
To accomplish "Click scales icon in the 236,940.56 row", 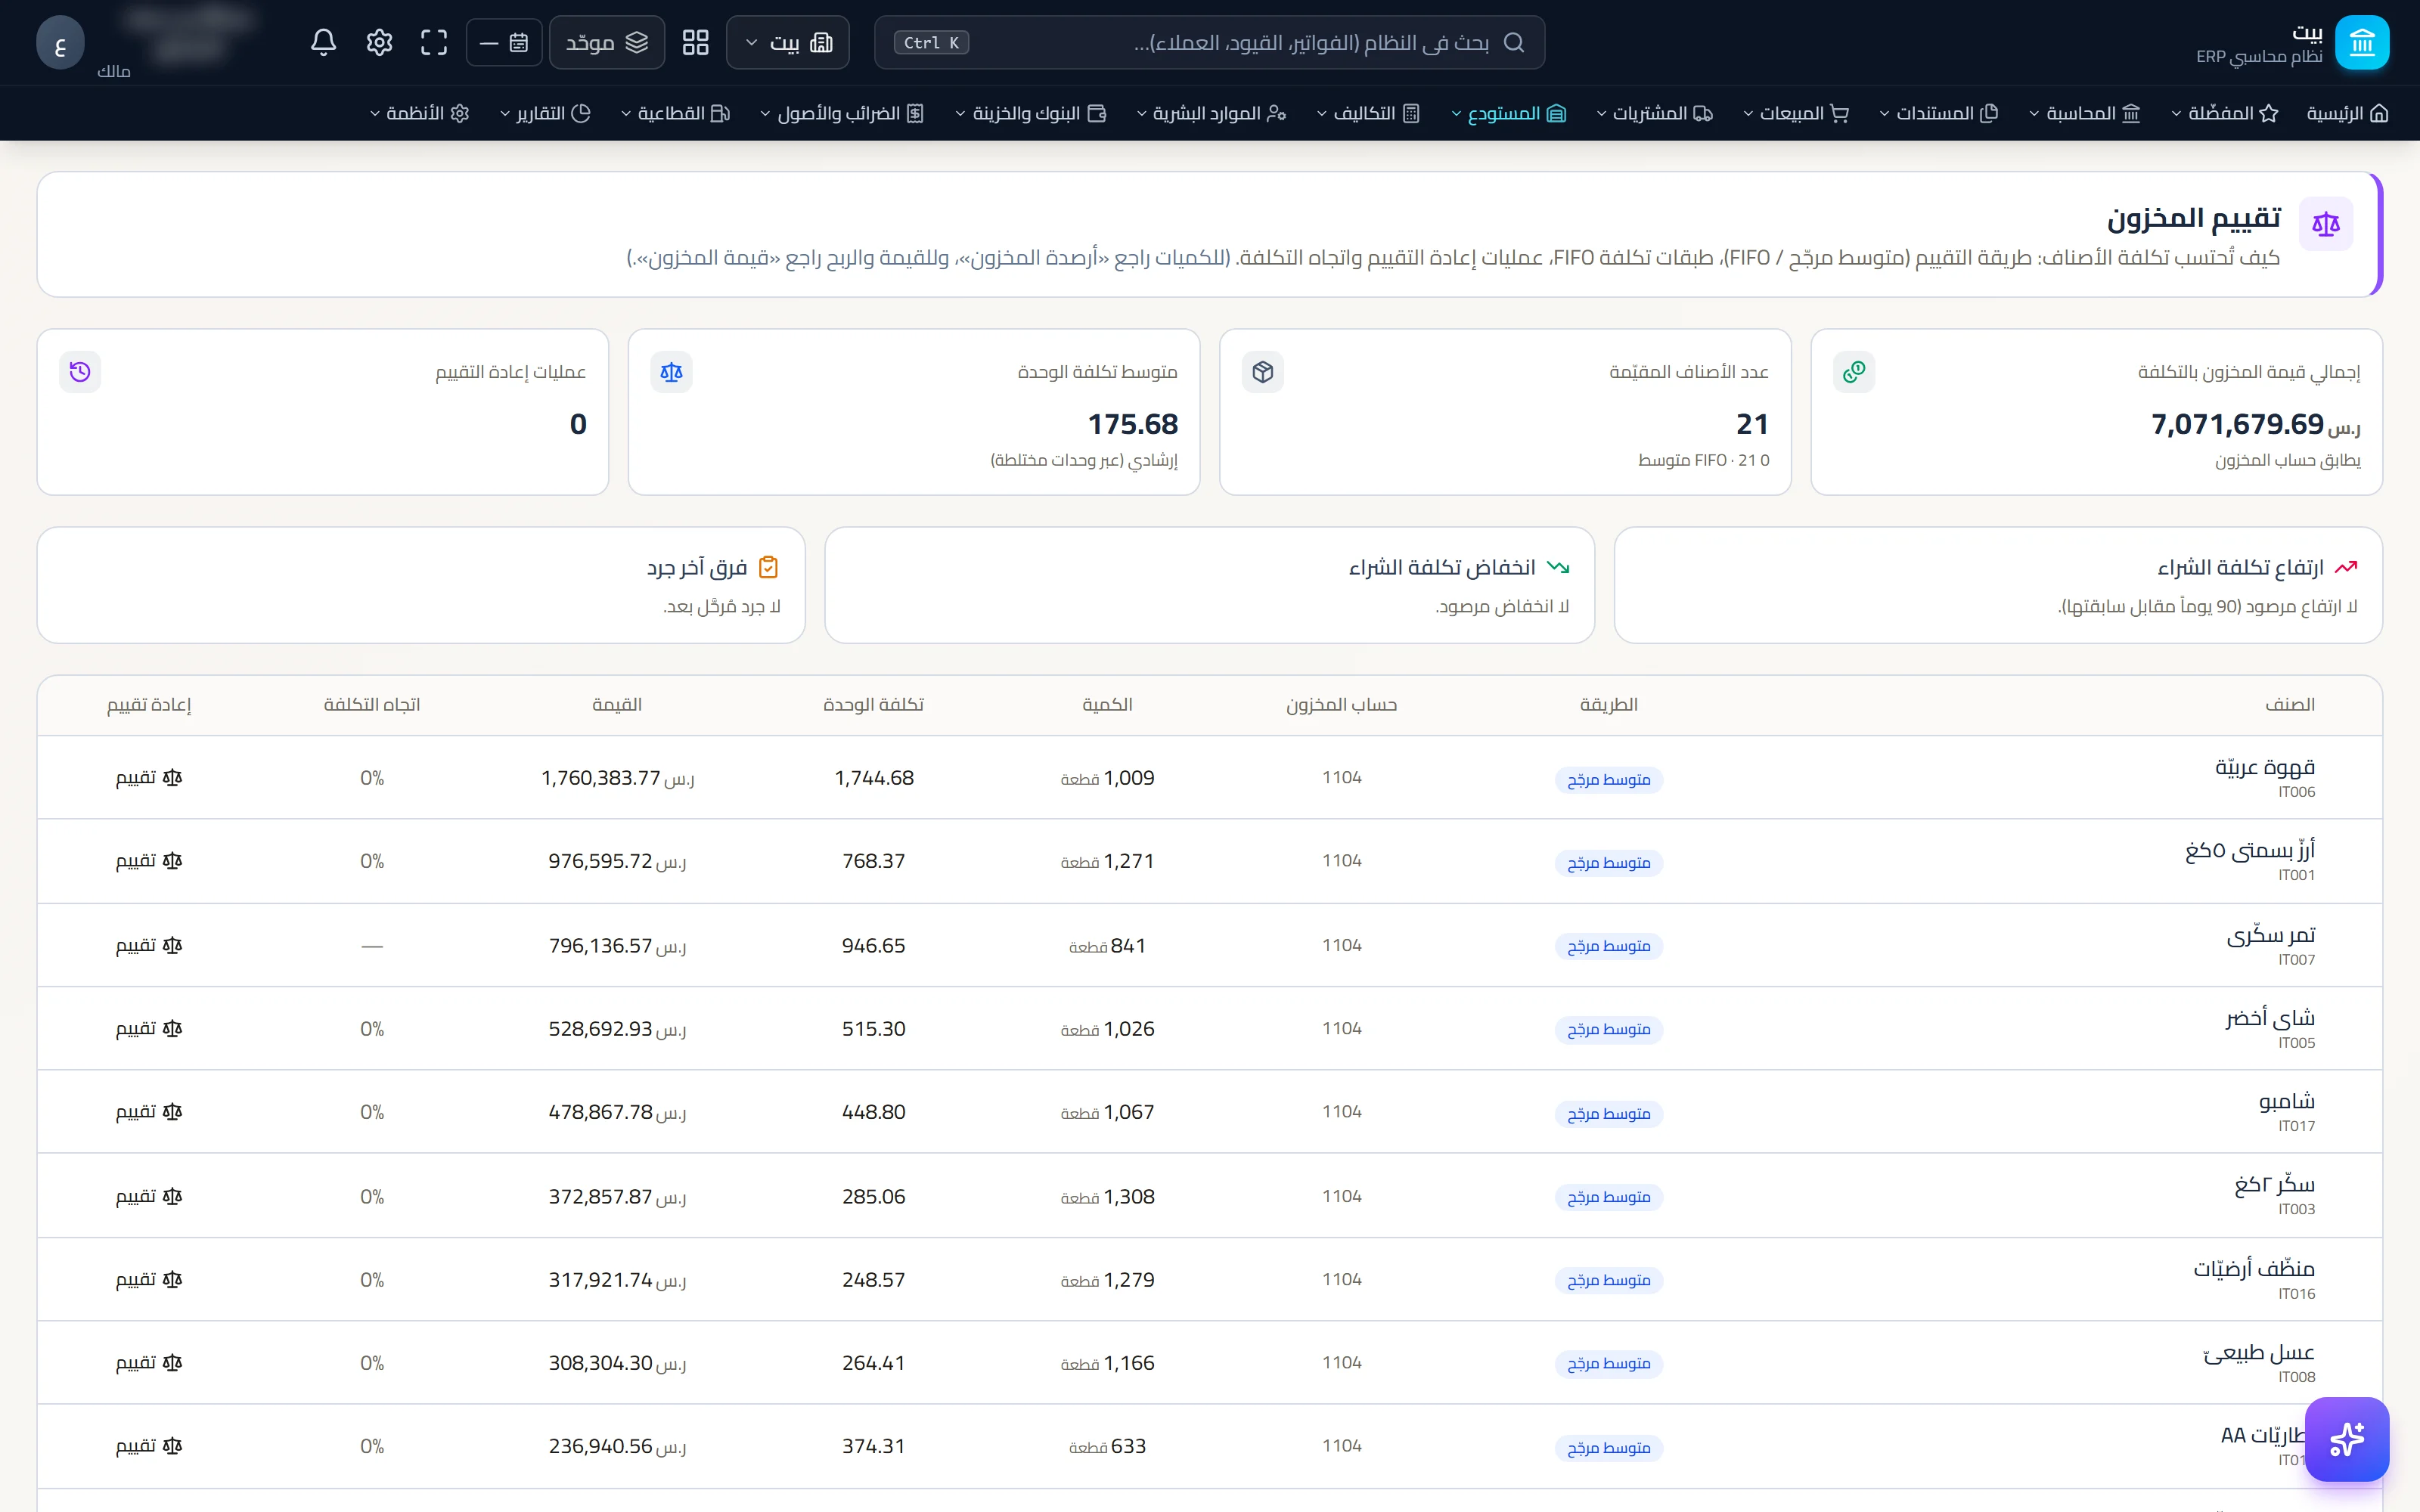I will click(172, 1446).
